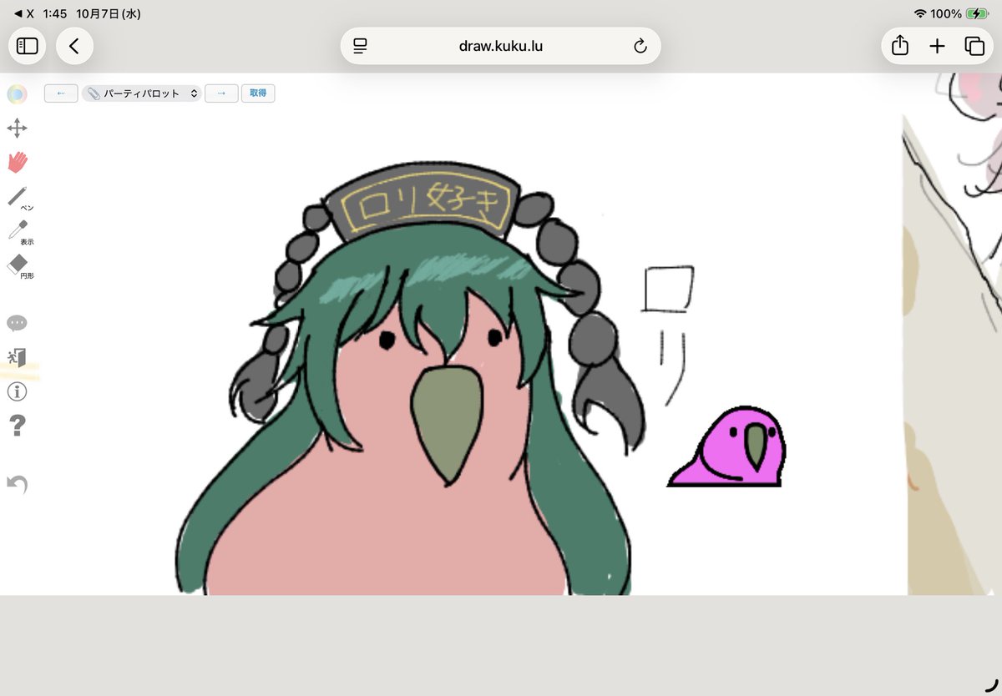
Task: Click the small purple parrot drawing
Action: [726, 446]
